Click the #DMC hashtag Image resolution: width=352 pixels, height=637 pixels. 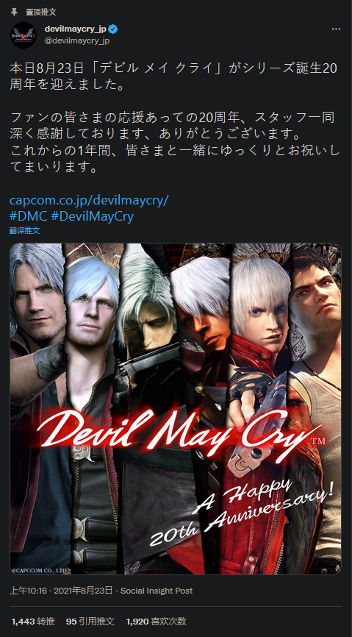pos(29,216)
